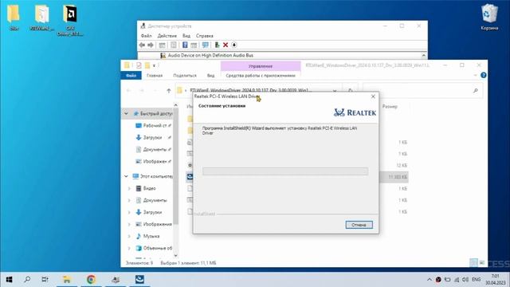This screenshot has height=287, width=510.
Task: Click the Explorer Up one level arrow
Action: coord(168,90)
